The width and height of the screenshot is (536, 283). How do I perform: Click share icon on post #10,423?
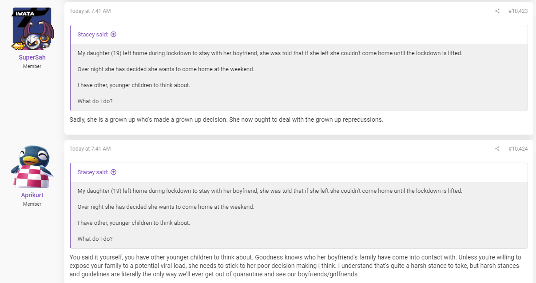pyautogui.click(x=497, y=11)
